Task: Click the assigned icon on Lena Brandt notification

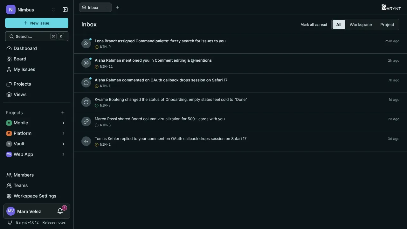Action: coord(86,44)
